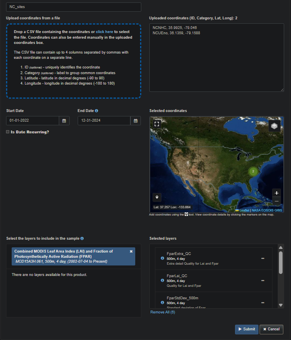Remove FparExtra_QC from selected layers

pos(262,258)
